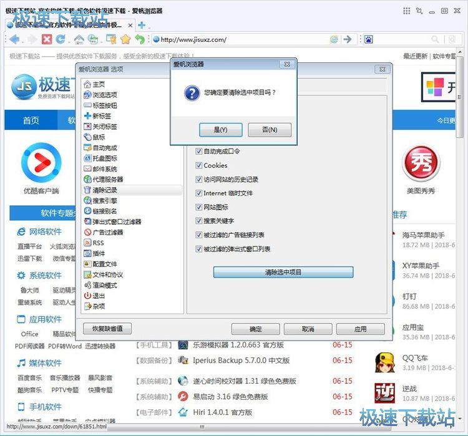This screenshot has width=468, height=436.
Task: Close the current browser tab
Action: [x=130, y=26]
